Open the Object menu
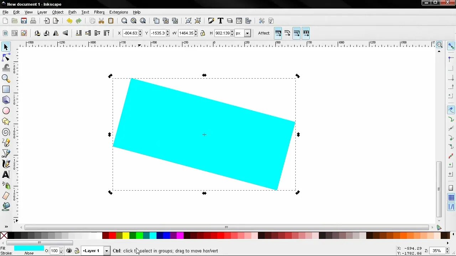The height and width of the screenshot is (256, 456). [x=58, y=12]
